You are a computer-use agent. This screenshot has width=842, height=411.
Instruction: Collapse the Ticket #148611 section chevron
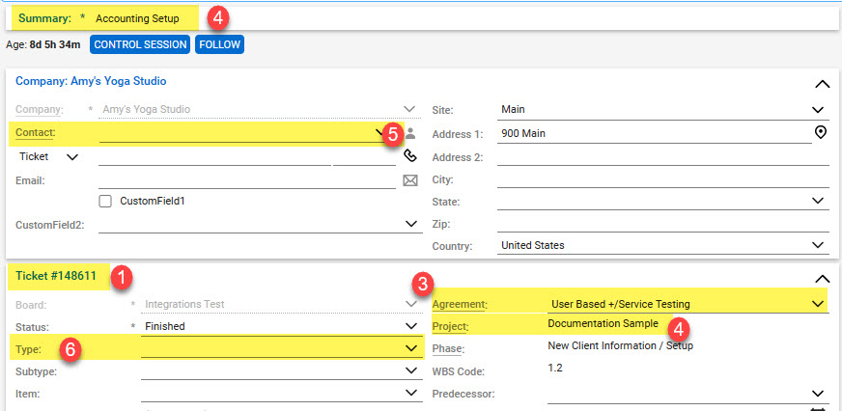pyautogui.click(x=822, y=279)
